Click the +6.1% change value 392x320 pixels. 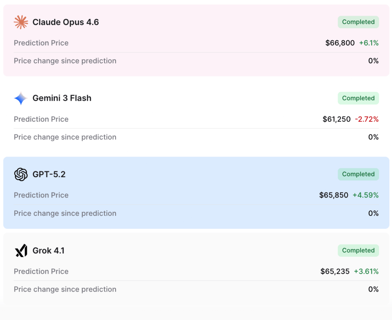pos(369,43)
